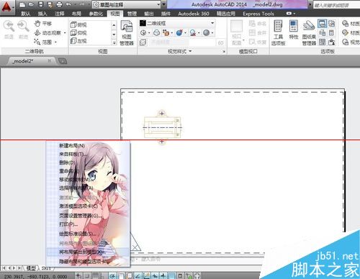Choose the Left view (左视) entry

[x=78, y=41]
